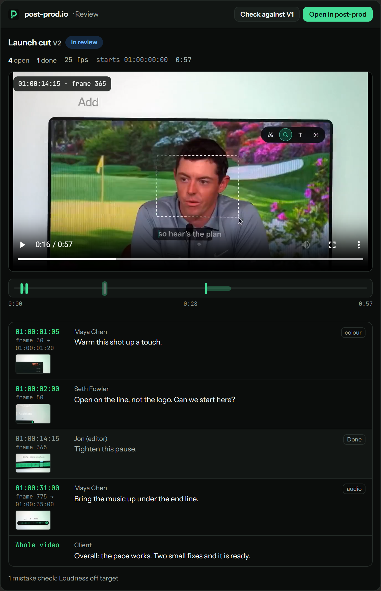Click the T text icon in the video
Image resolution: width=381 pixels, height=591 pixels.
pyautogui.click(x=300, y=135)
